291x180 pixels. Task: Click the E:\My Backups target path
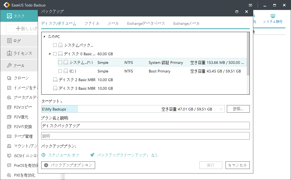click(54, 109)
